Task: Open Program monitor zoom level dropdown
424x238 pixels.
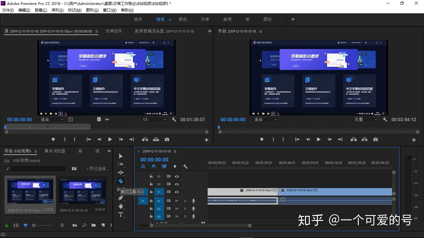Action: pos(265,119)
